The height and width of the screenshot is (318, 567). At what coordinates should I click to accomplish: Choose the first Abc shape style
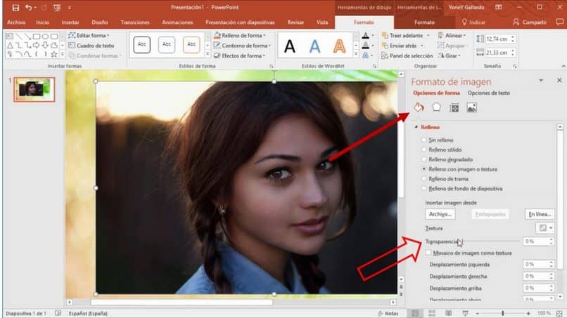click(x=142, y=45)
